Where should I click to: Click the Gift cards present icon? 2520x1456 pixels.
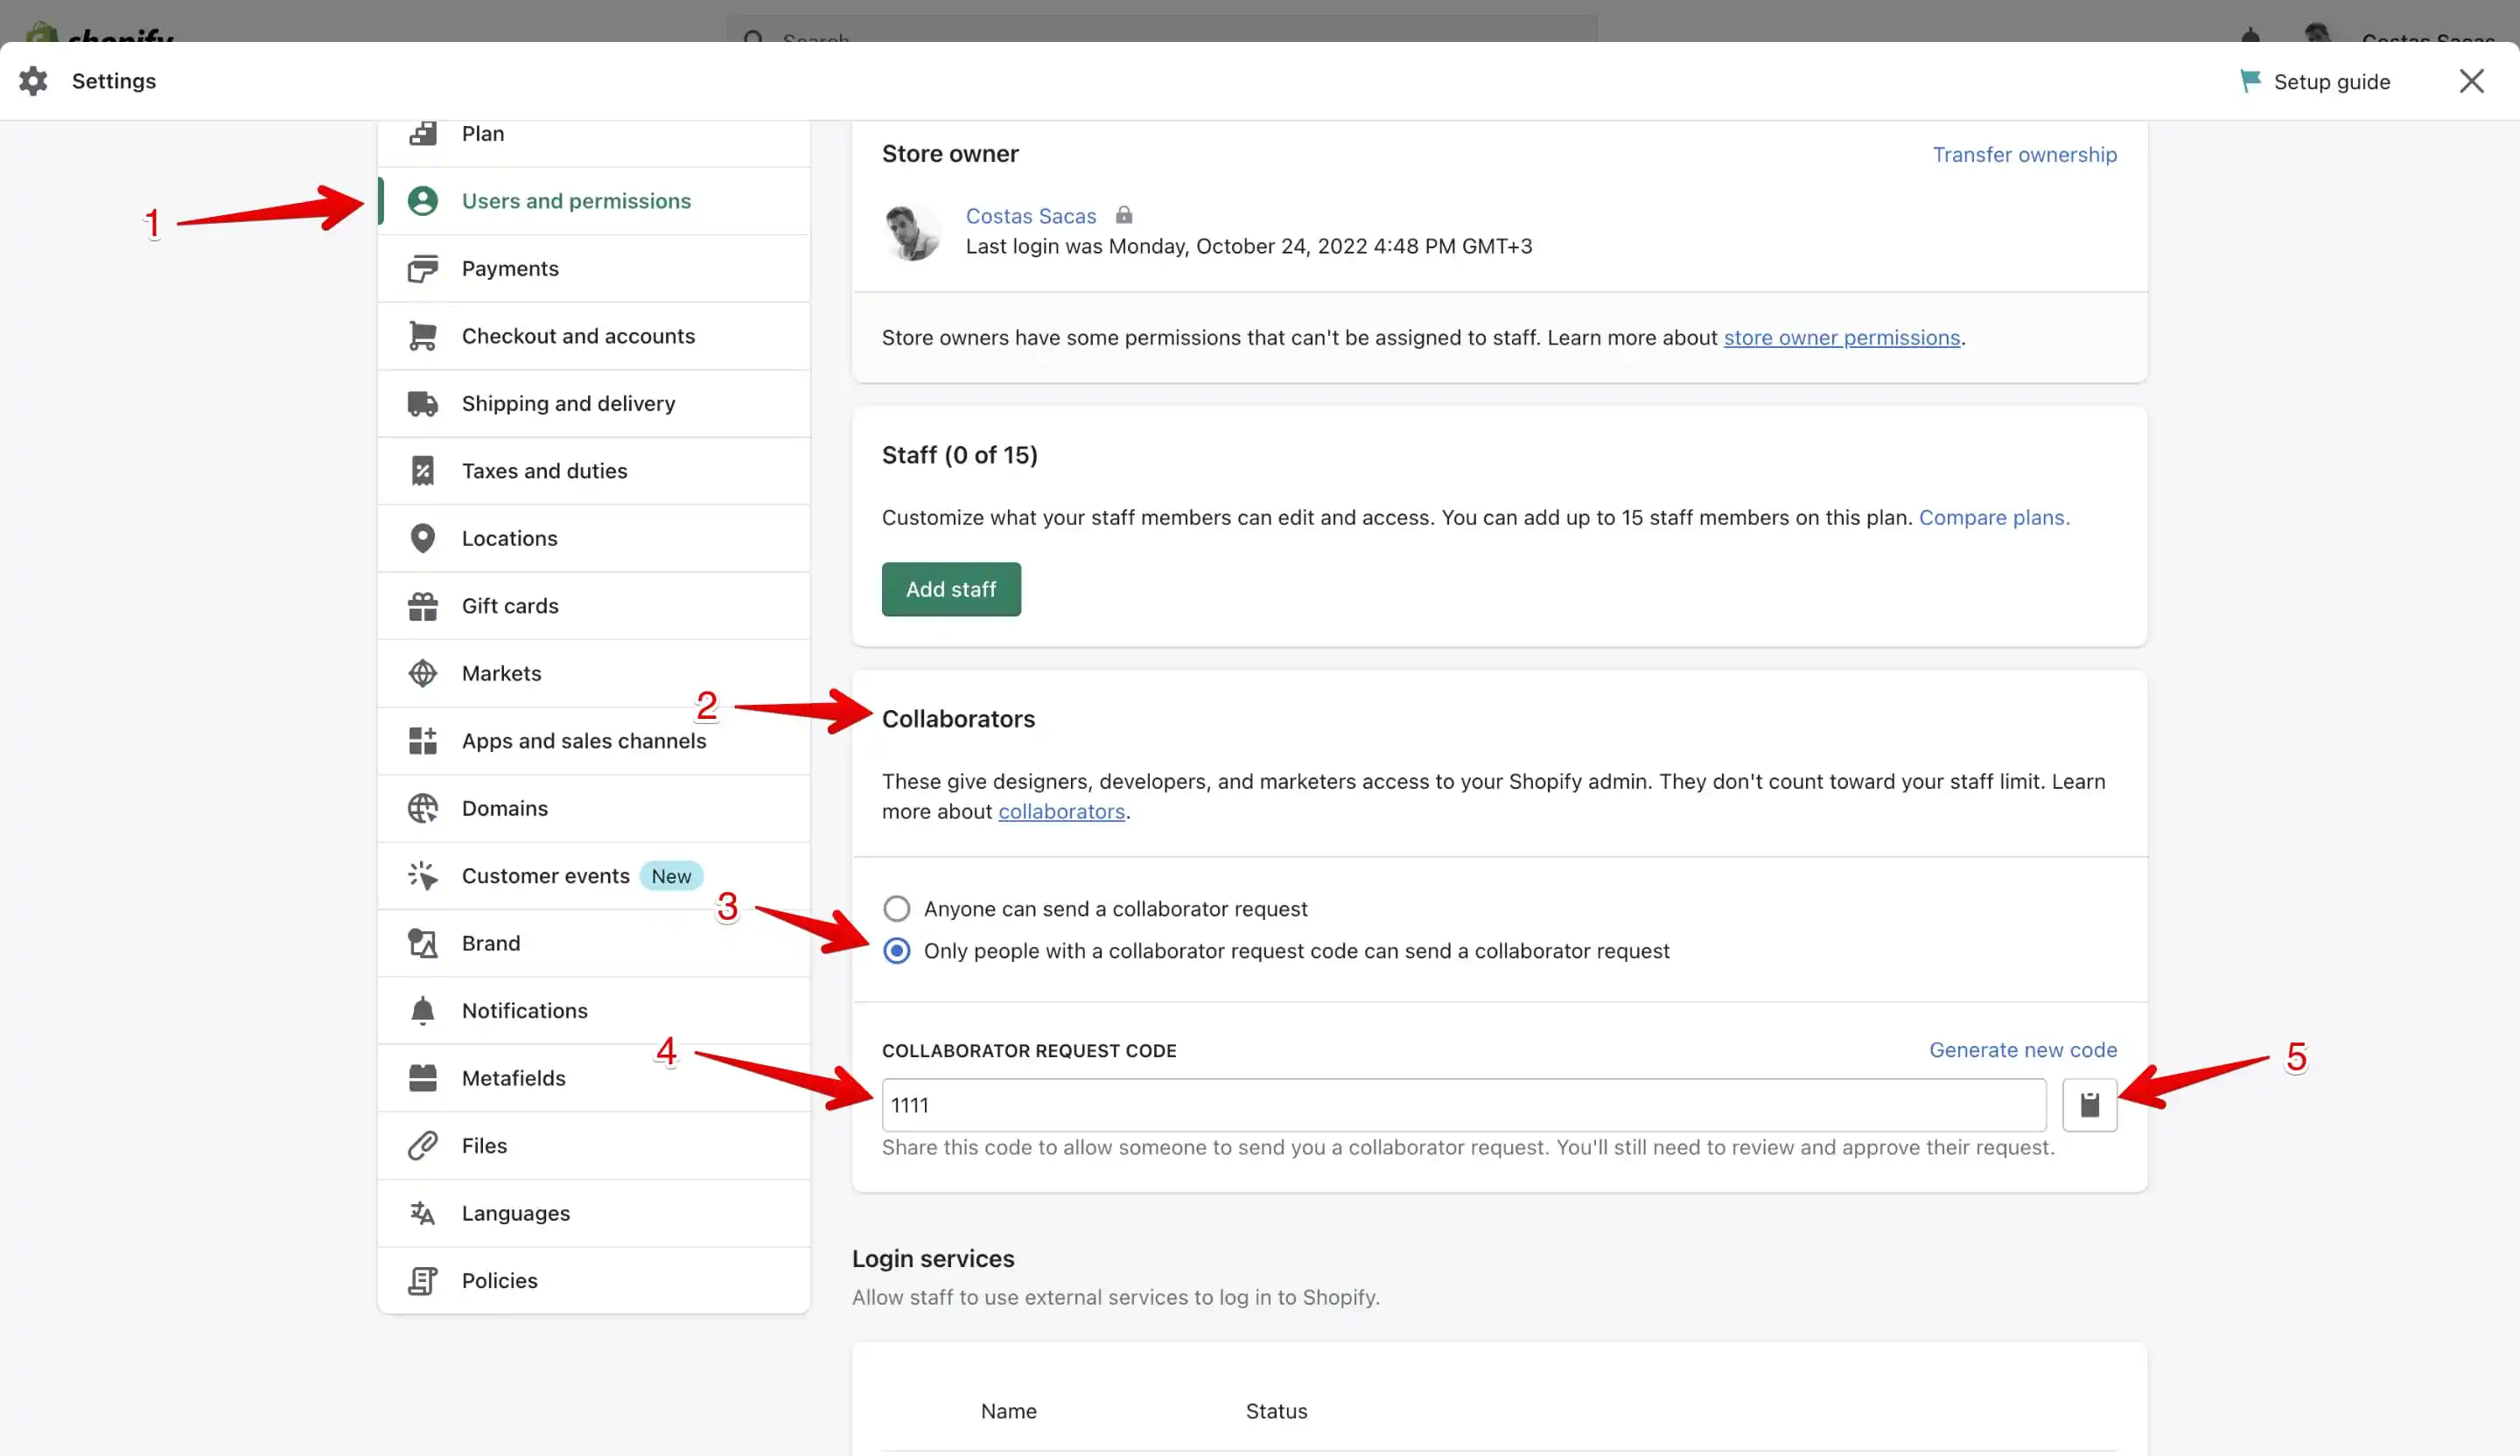pyautogui.click(x=423, y=606)
